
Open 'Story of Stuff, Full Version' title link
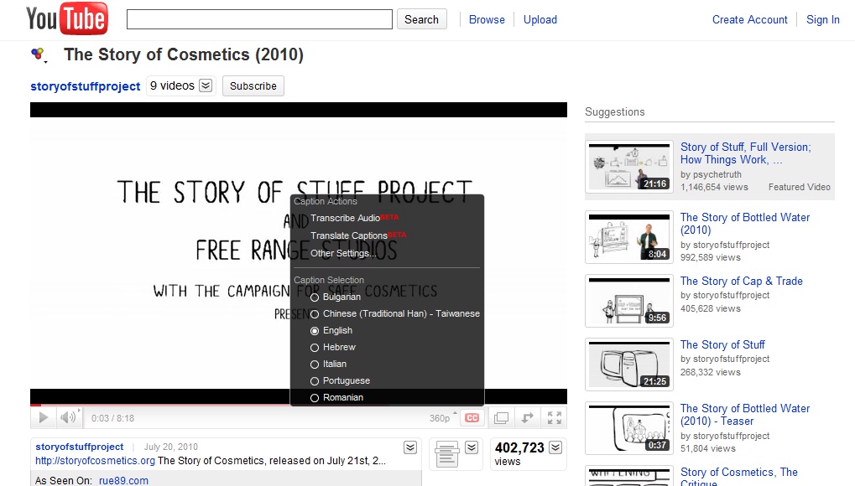coord(745,153)
